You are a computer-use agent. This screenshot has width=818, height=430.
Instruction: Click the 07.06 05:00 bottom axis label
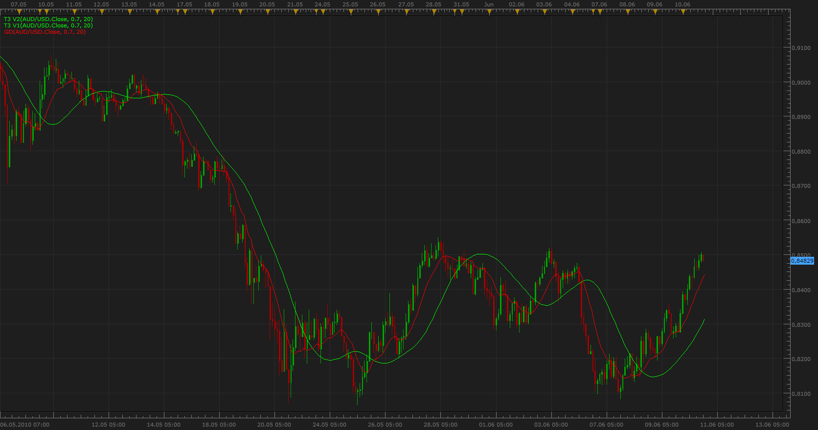click(x=607, y=425)
